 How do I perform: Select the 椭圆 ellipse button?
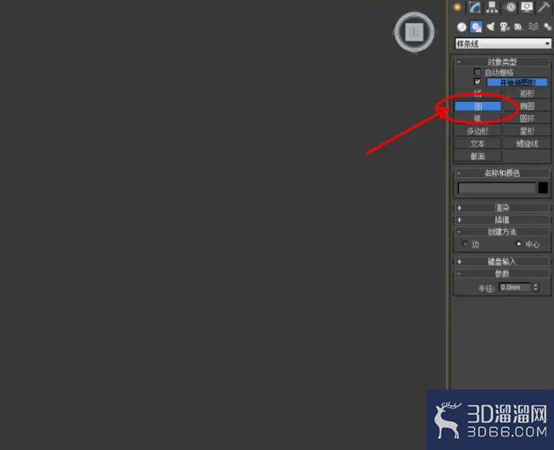point(527,106)
